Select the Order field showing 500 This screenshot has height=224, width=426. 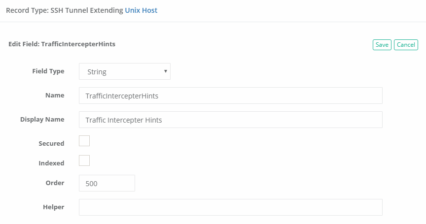point(106,183)
